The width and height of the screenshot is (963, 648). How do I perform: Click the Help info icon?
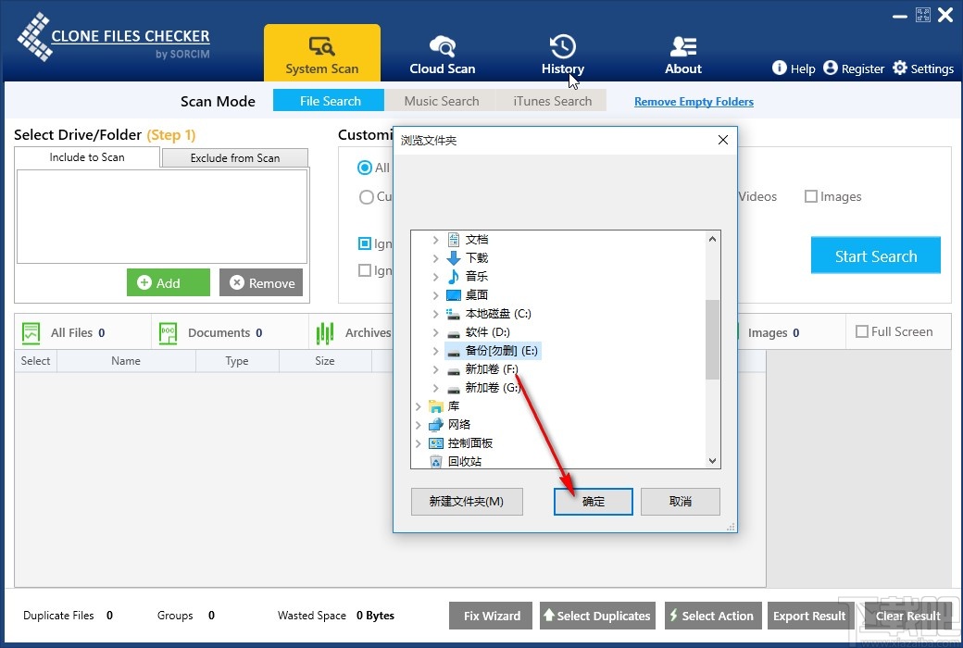[779, 68]
